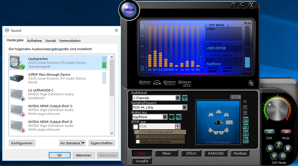The height and width of the screenshot is (166, 298).
Task: Click the Eigenschaften button
Action: click(102, 143)
